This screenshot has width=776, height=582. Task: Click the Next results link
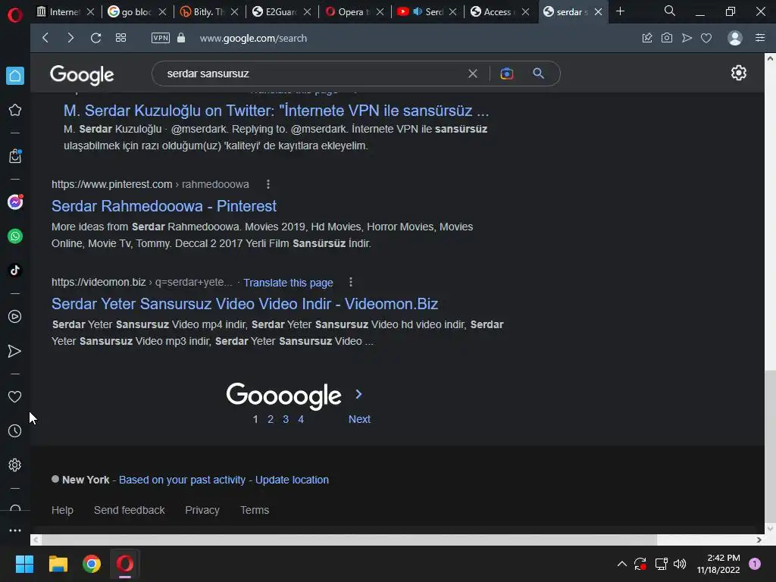coord(359,419)
